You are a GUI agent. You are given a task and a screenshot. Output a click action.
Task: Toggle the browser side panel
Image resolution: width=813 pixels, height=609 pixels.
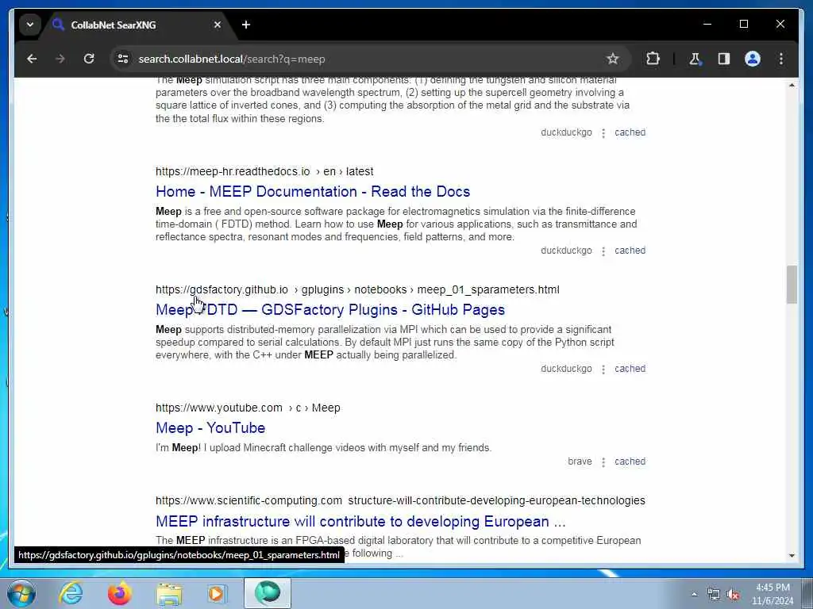point(724,59)
